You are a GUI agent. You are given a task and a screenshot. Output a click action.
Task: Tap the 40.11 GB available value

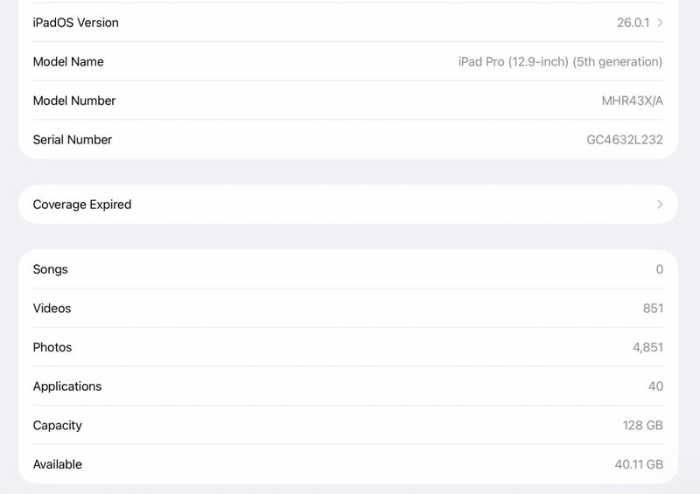tap(639, 464)
